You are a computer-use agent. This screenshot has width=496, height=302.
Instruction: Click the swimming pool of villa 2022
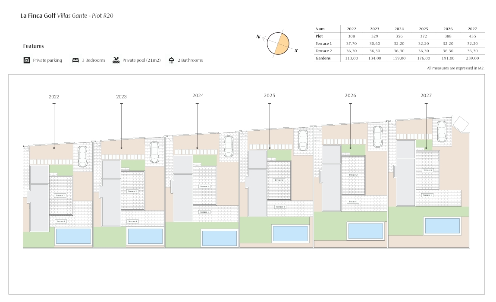(74, 236)
